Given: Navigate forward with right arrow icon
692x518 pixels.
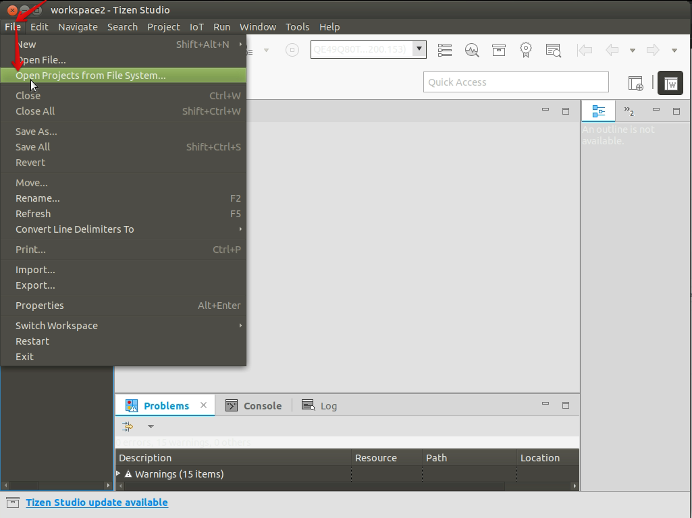Looking at the screenshot, I should 653,51.
